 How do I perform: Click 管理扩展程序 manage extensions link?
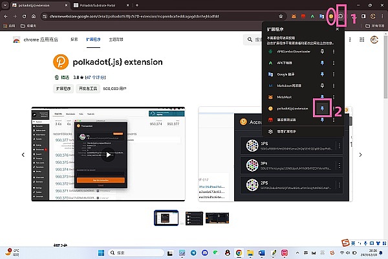pos(286,131)
